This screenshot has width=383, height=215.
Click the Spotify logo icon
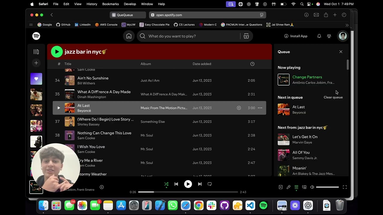pyautogui.click(x=36, y=36)
